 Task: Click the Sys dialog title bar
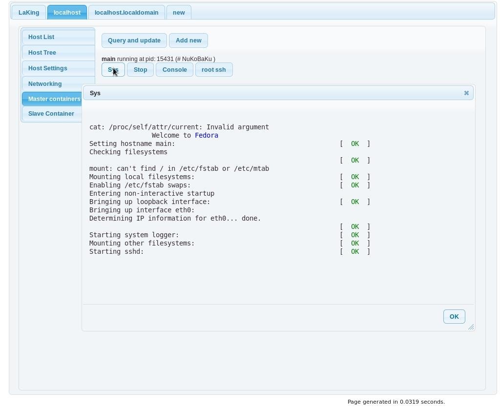(278, 93)
